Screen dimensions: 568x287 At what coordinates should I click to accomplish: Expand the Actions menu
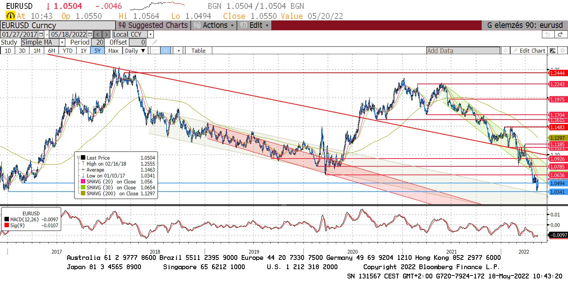point(214,25)
